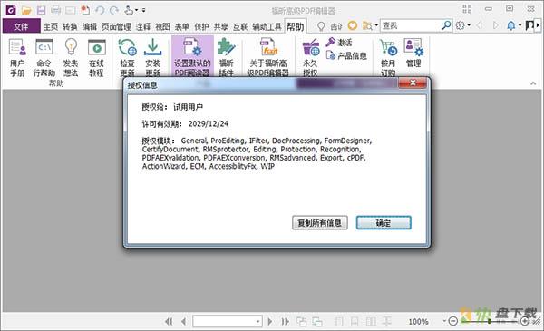
Task: Go to previous page in status bar
Action: click(183, 322)
